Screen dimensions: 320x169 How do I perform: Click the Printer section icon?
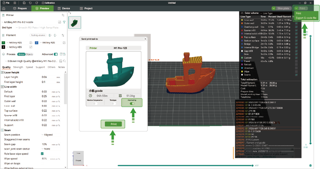(3, 15)
